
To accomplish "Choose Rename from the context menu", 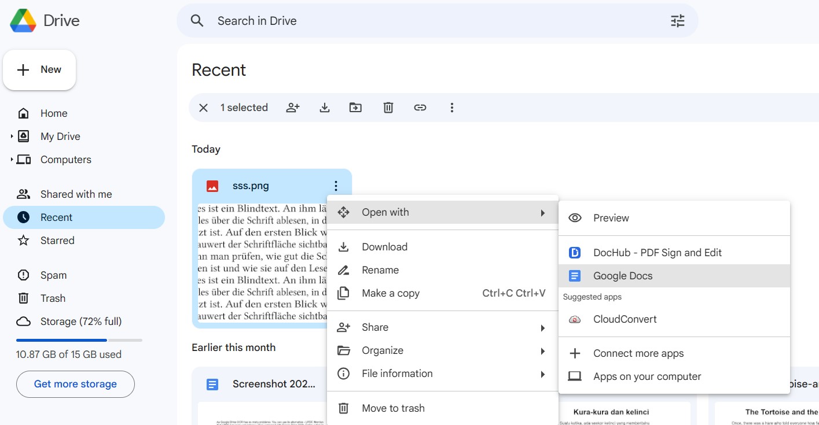I will pos(380,269).
